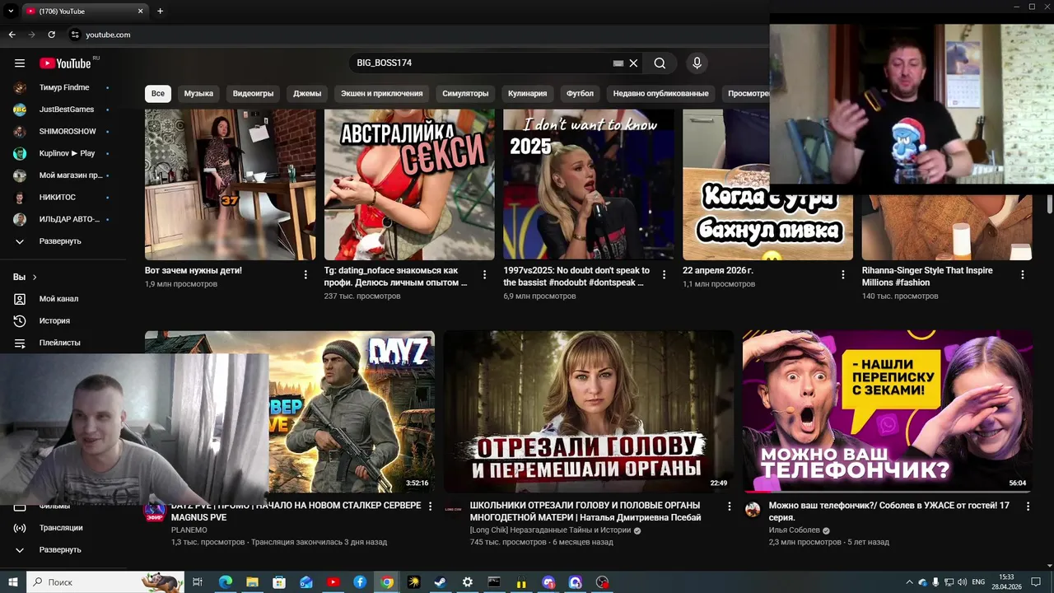Open Илья Соболев channel name link
This screenshot has height=593, width=1054.
coord(795,530)
